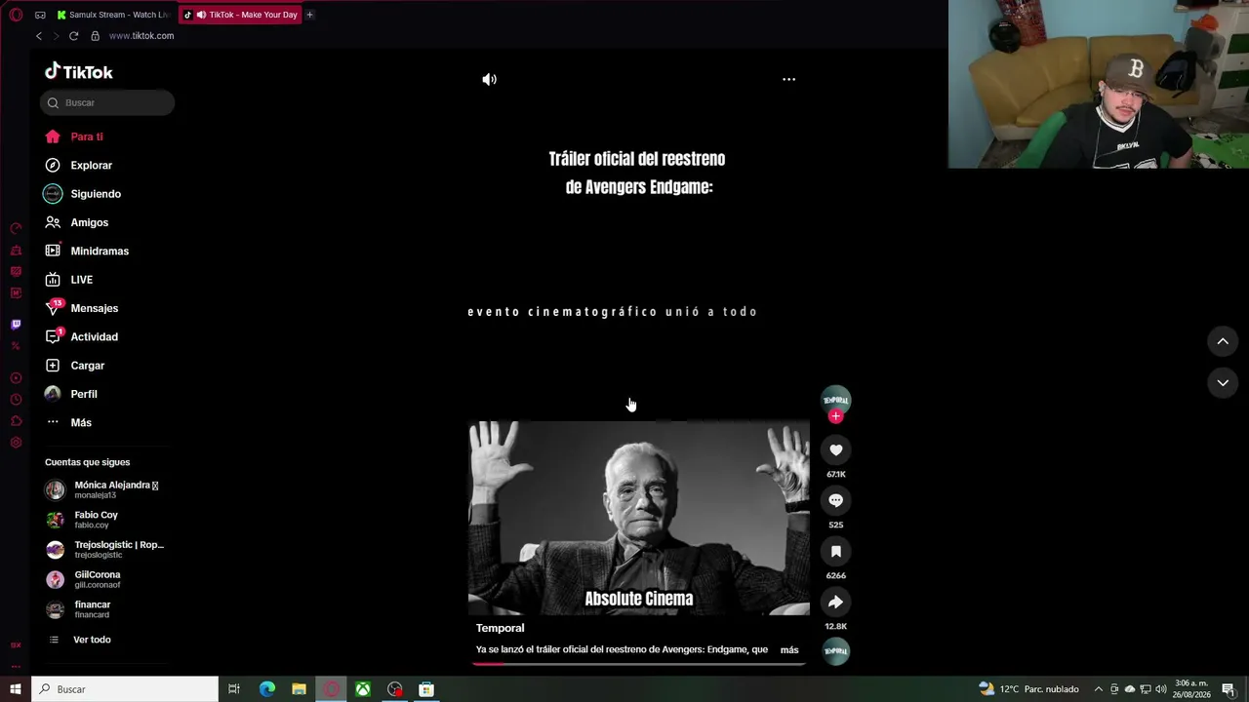Click the Buscar search field in TikTok

coord(107,102)
